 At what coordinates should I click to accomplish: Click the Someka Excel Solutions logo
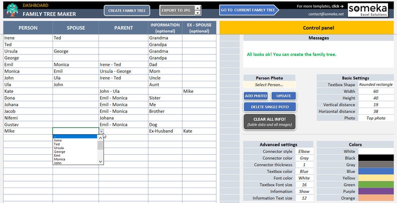[368, 10]
